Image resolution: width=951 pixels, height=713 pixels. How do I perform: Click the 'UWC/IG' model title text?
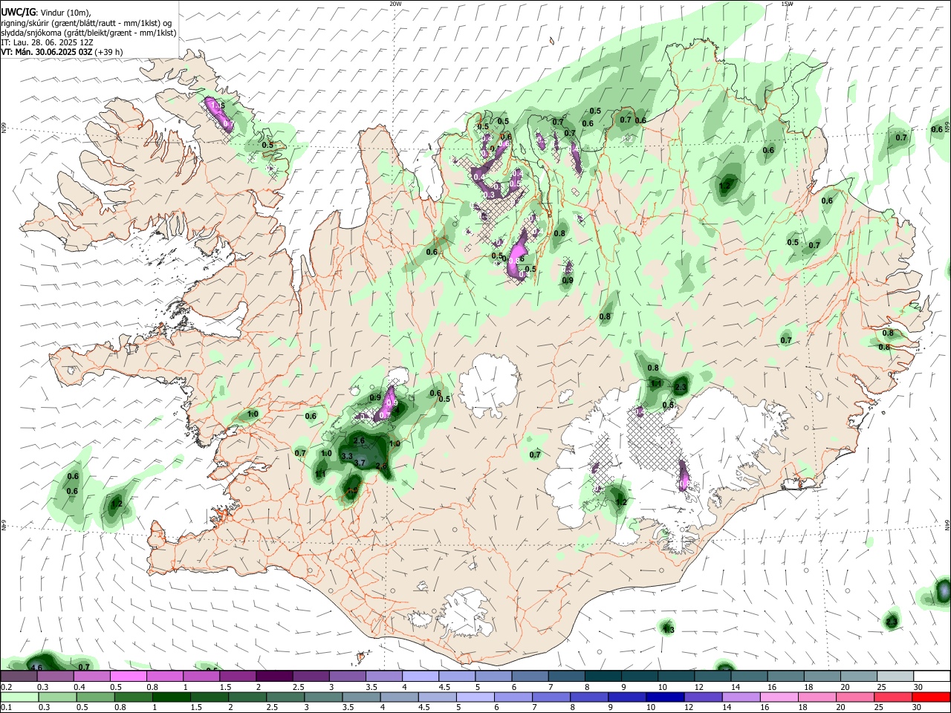[18, 13]
